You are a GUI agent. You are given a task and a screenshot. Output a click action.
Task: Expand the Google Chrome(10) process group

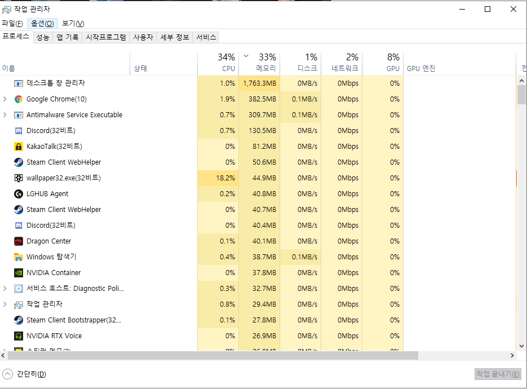[5, 99]
